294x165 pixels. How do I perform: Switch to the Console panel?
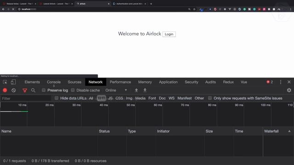[x=54, y=82]
